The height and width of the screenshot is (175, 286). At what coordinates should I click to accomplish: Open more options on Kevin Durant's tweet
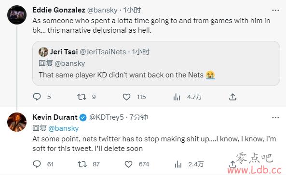click(275, 118)
